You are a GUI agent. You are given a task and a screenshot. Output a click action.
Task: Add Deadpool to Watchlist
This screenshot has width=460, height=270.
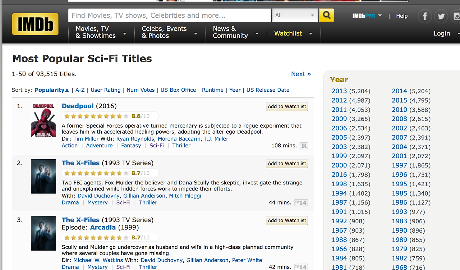(287, 106)
